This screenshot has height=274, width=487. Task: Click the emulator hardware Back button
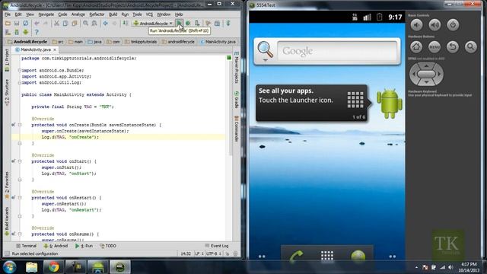point(453,47)
